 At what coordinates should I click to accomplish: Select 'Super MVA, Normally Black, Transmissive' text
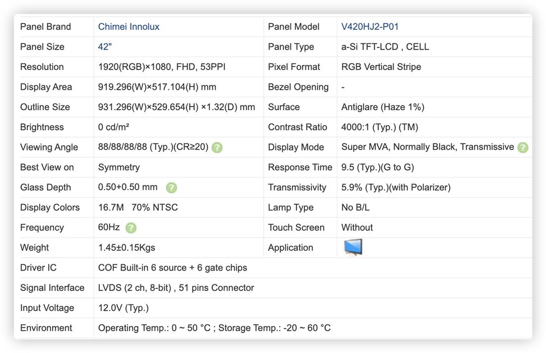coord(427,147)
